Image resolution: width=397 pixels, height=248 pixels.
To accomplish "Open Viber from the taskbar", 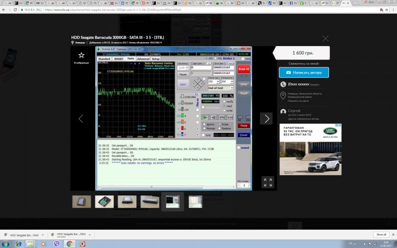I will (x=56, y=244).
